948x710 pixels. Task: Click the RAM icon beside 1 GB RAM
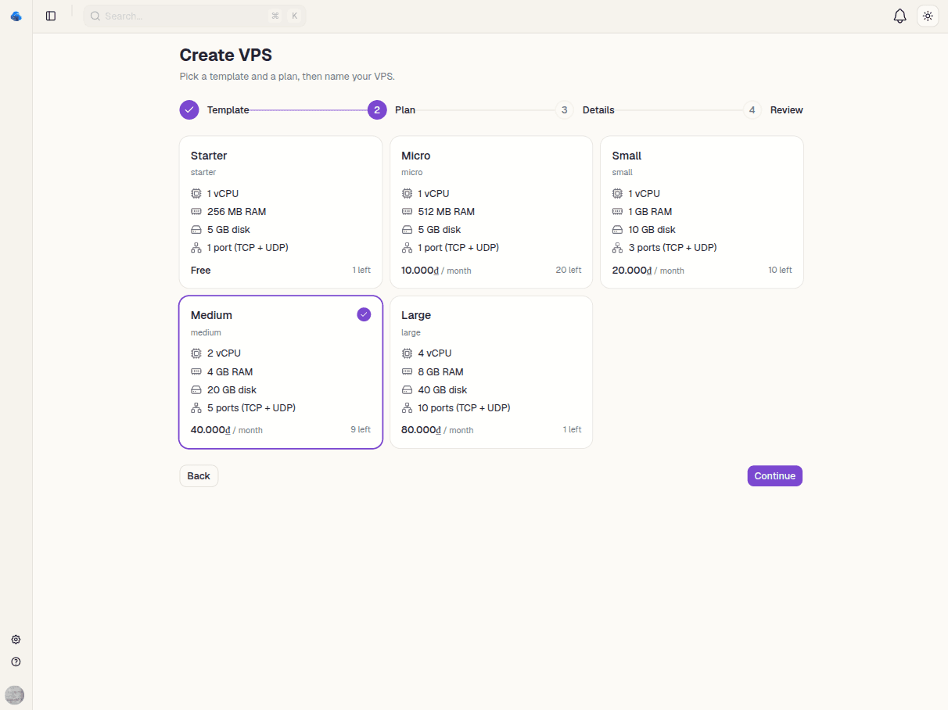617,212
